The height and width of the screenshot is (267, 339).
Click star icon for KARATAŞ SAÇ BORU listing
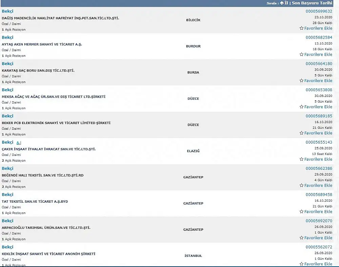pyautogui.click(x=301, y=80)
